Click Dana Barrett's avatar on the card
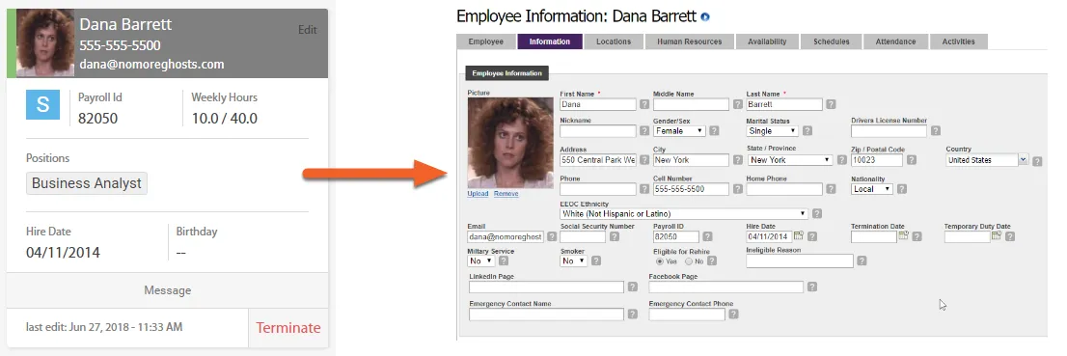 [45, 42]
